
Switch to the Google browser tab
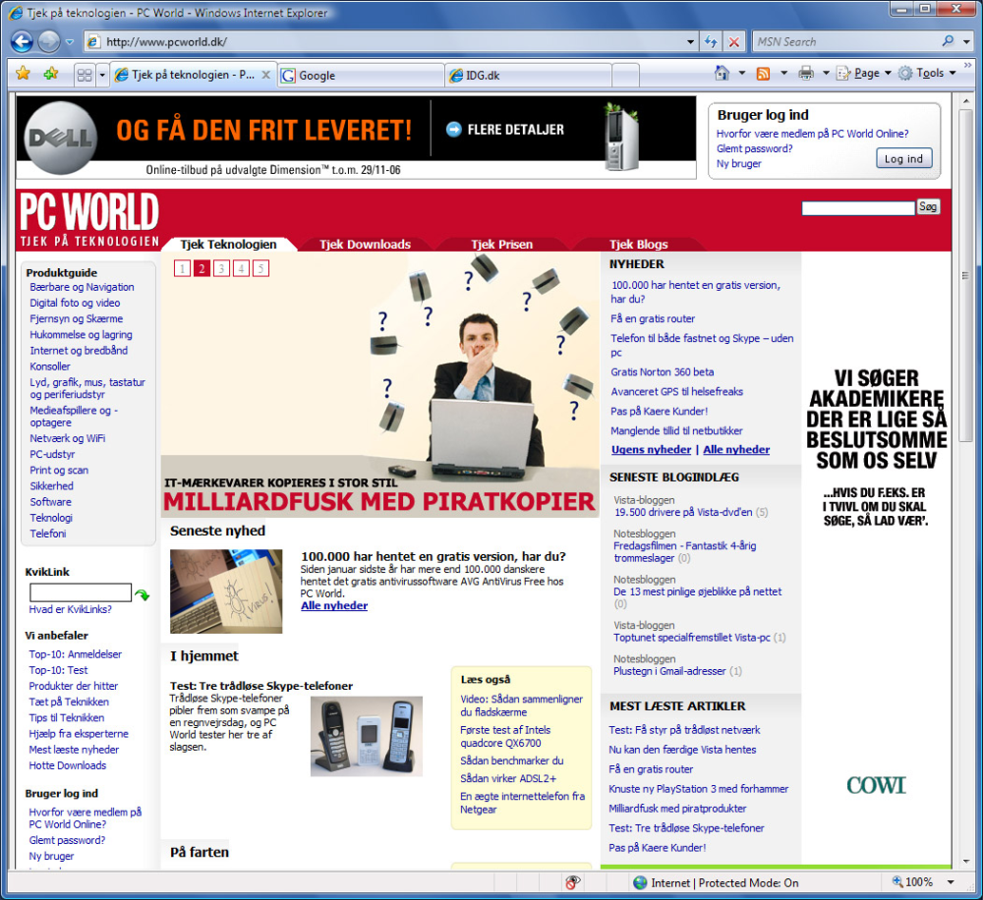361,76
